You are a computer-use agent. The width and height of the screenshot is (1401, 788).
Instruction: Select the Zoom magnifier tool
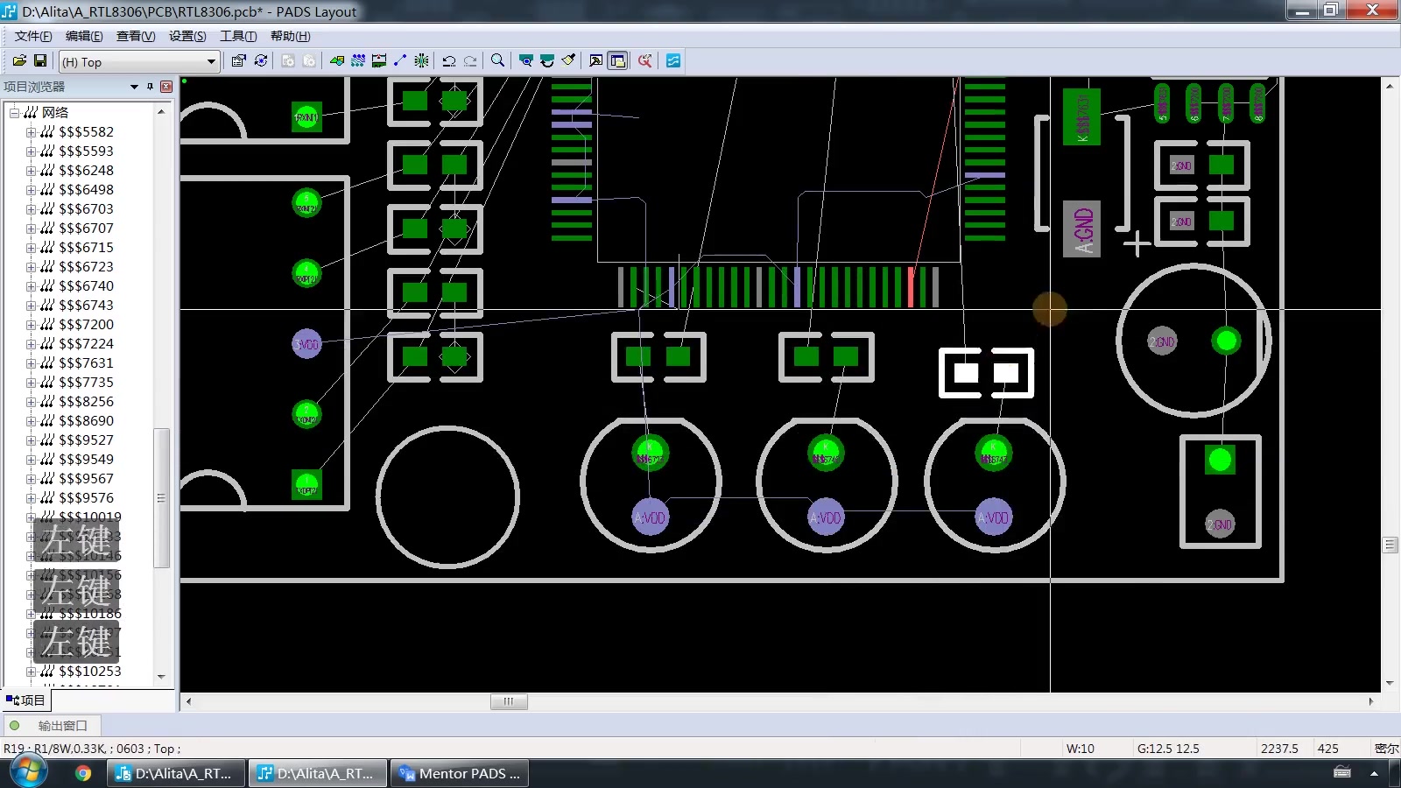(497, 60)
